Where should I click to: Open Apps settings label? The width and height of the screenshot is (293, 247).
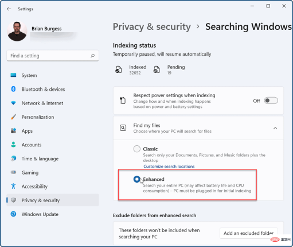[x=27, y=131]
